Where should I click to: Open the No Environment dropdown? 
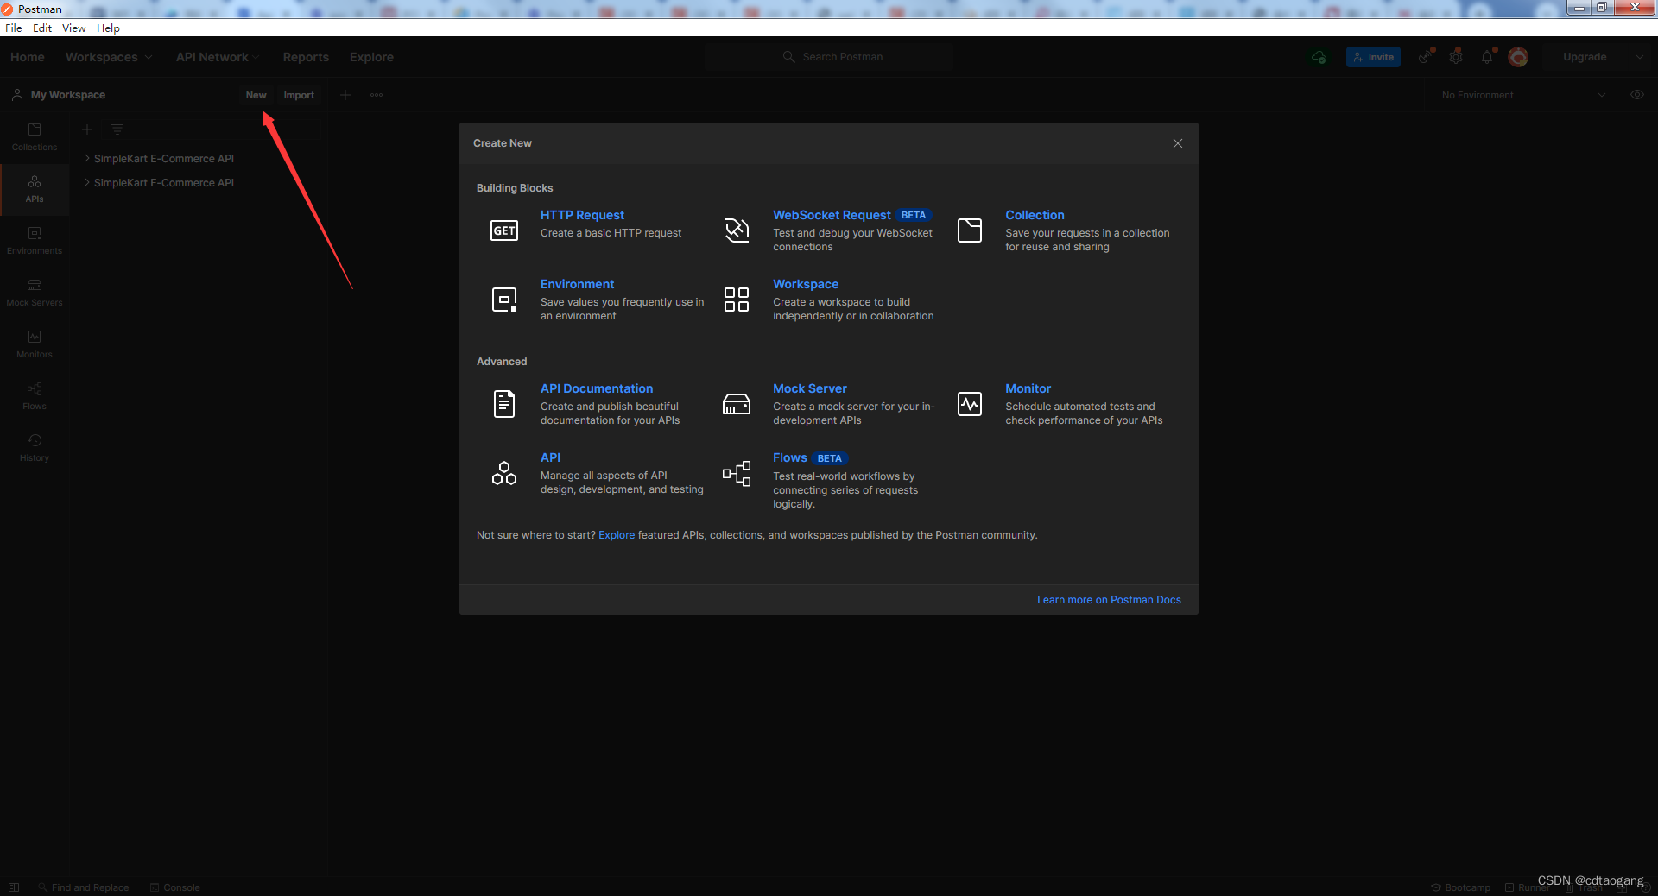tap(1523, 95)
